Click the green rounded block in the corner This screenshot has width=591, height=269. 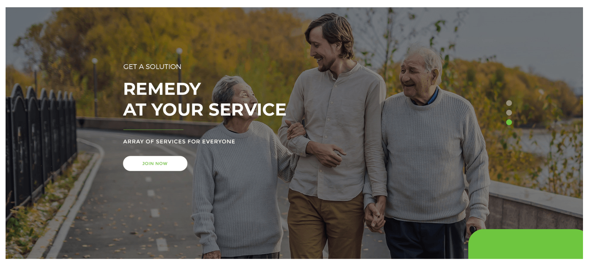pyautogui.click(x=526, y=244)
